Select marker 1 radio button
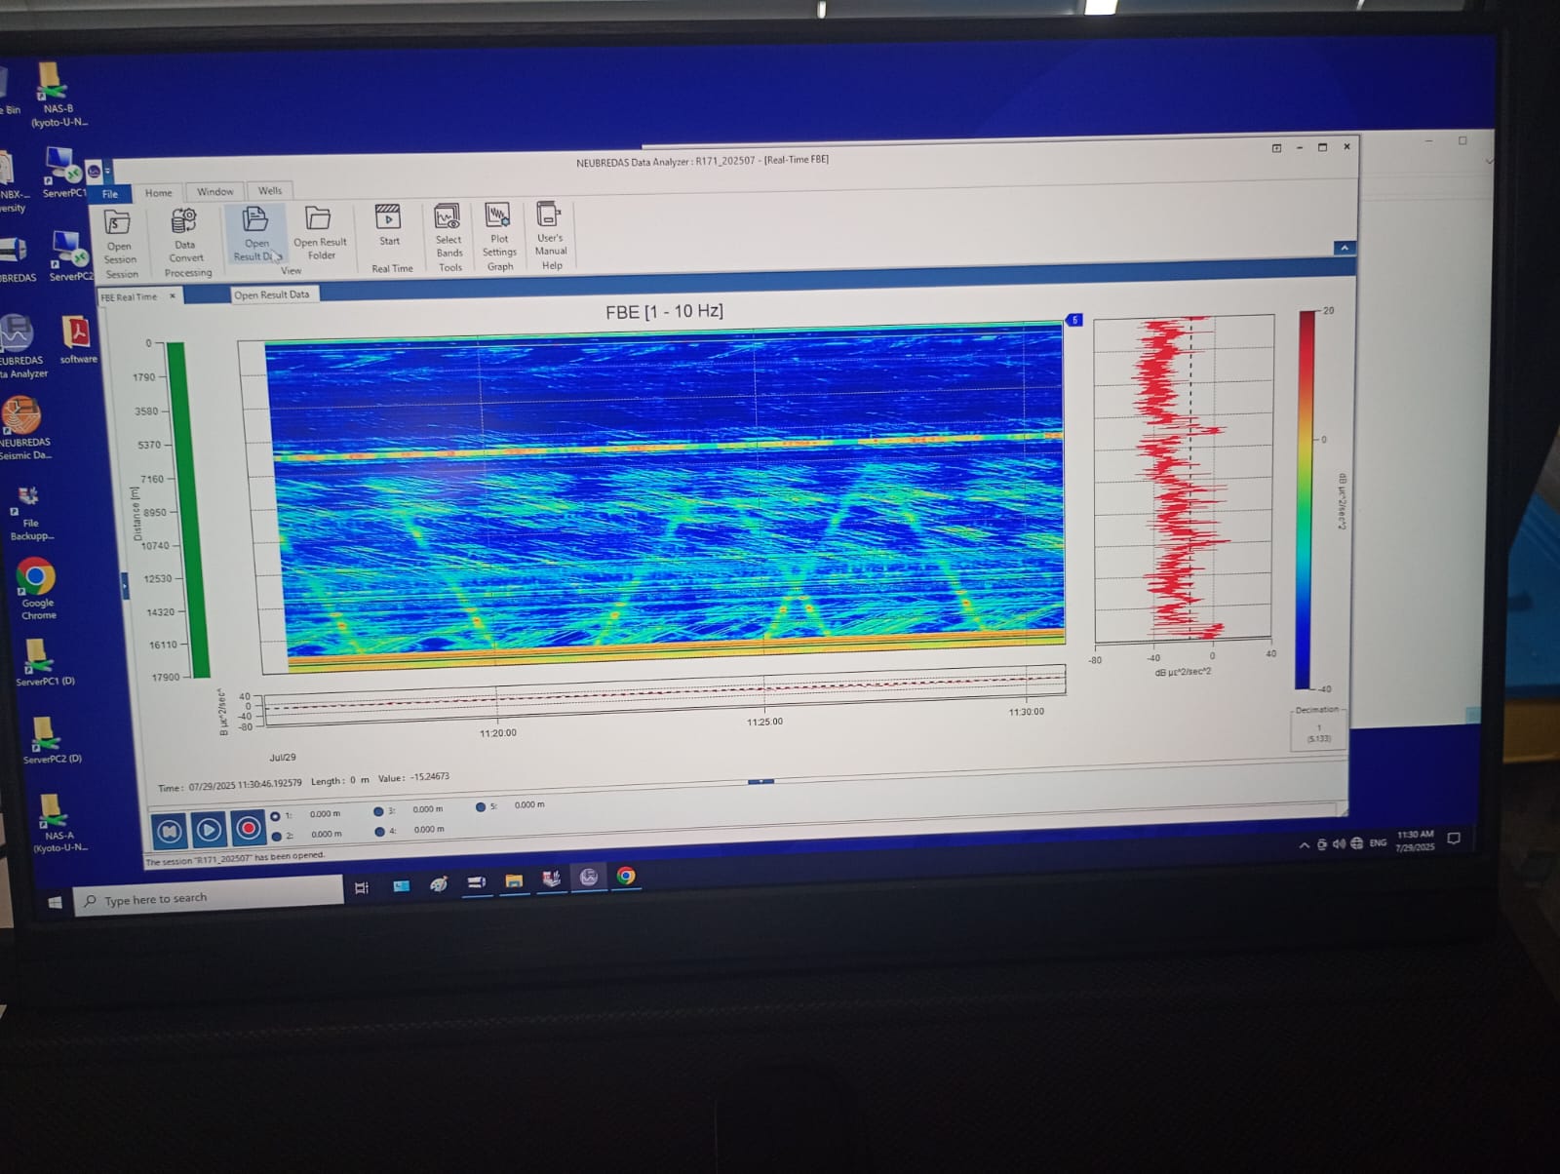This screenshot has width=1560, height=1174. [275, 816]
